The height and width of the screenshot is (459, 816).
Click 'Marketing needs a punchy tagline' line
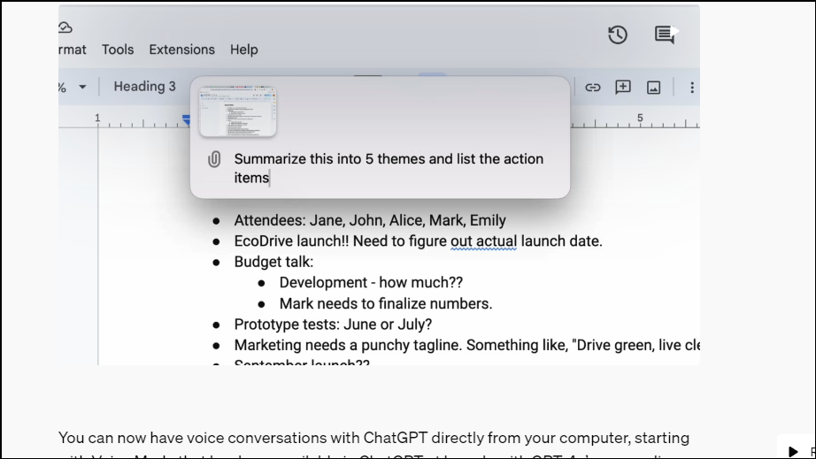coord(466,345)
